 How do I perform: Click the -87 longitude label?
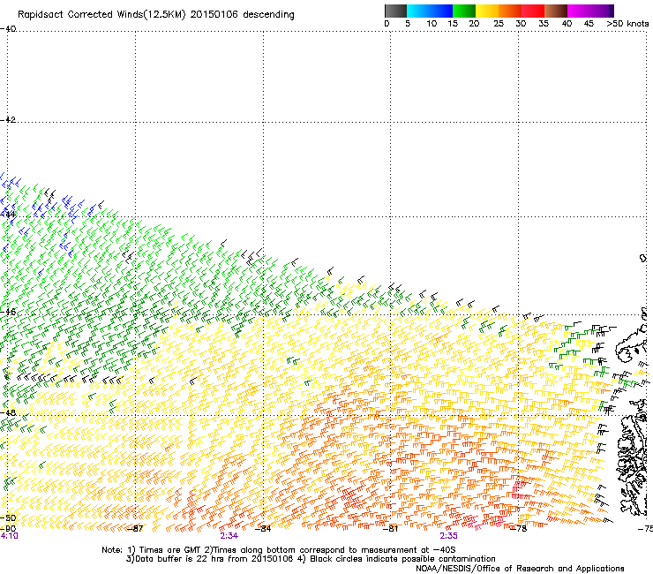pyautogui.click(x=134, y=529)
